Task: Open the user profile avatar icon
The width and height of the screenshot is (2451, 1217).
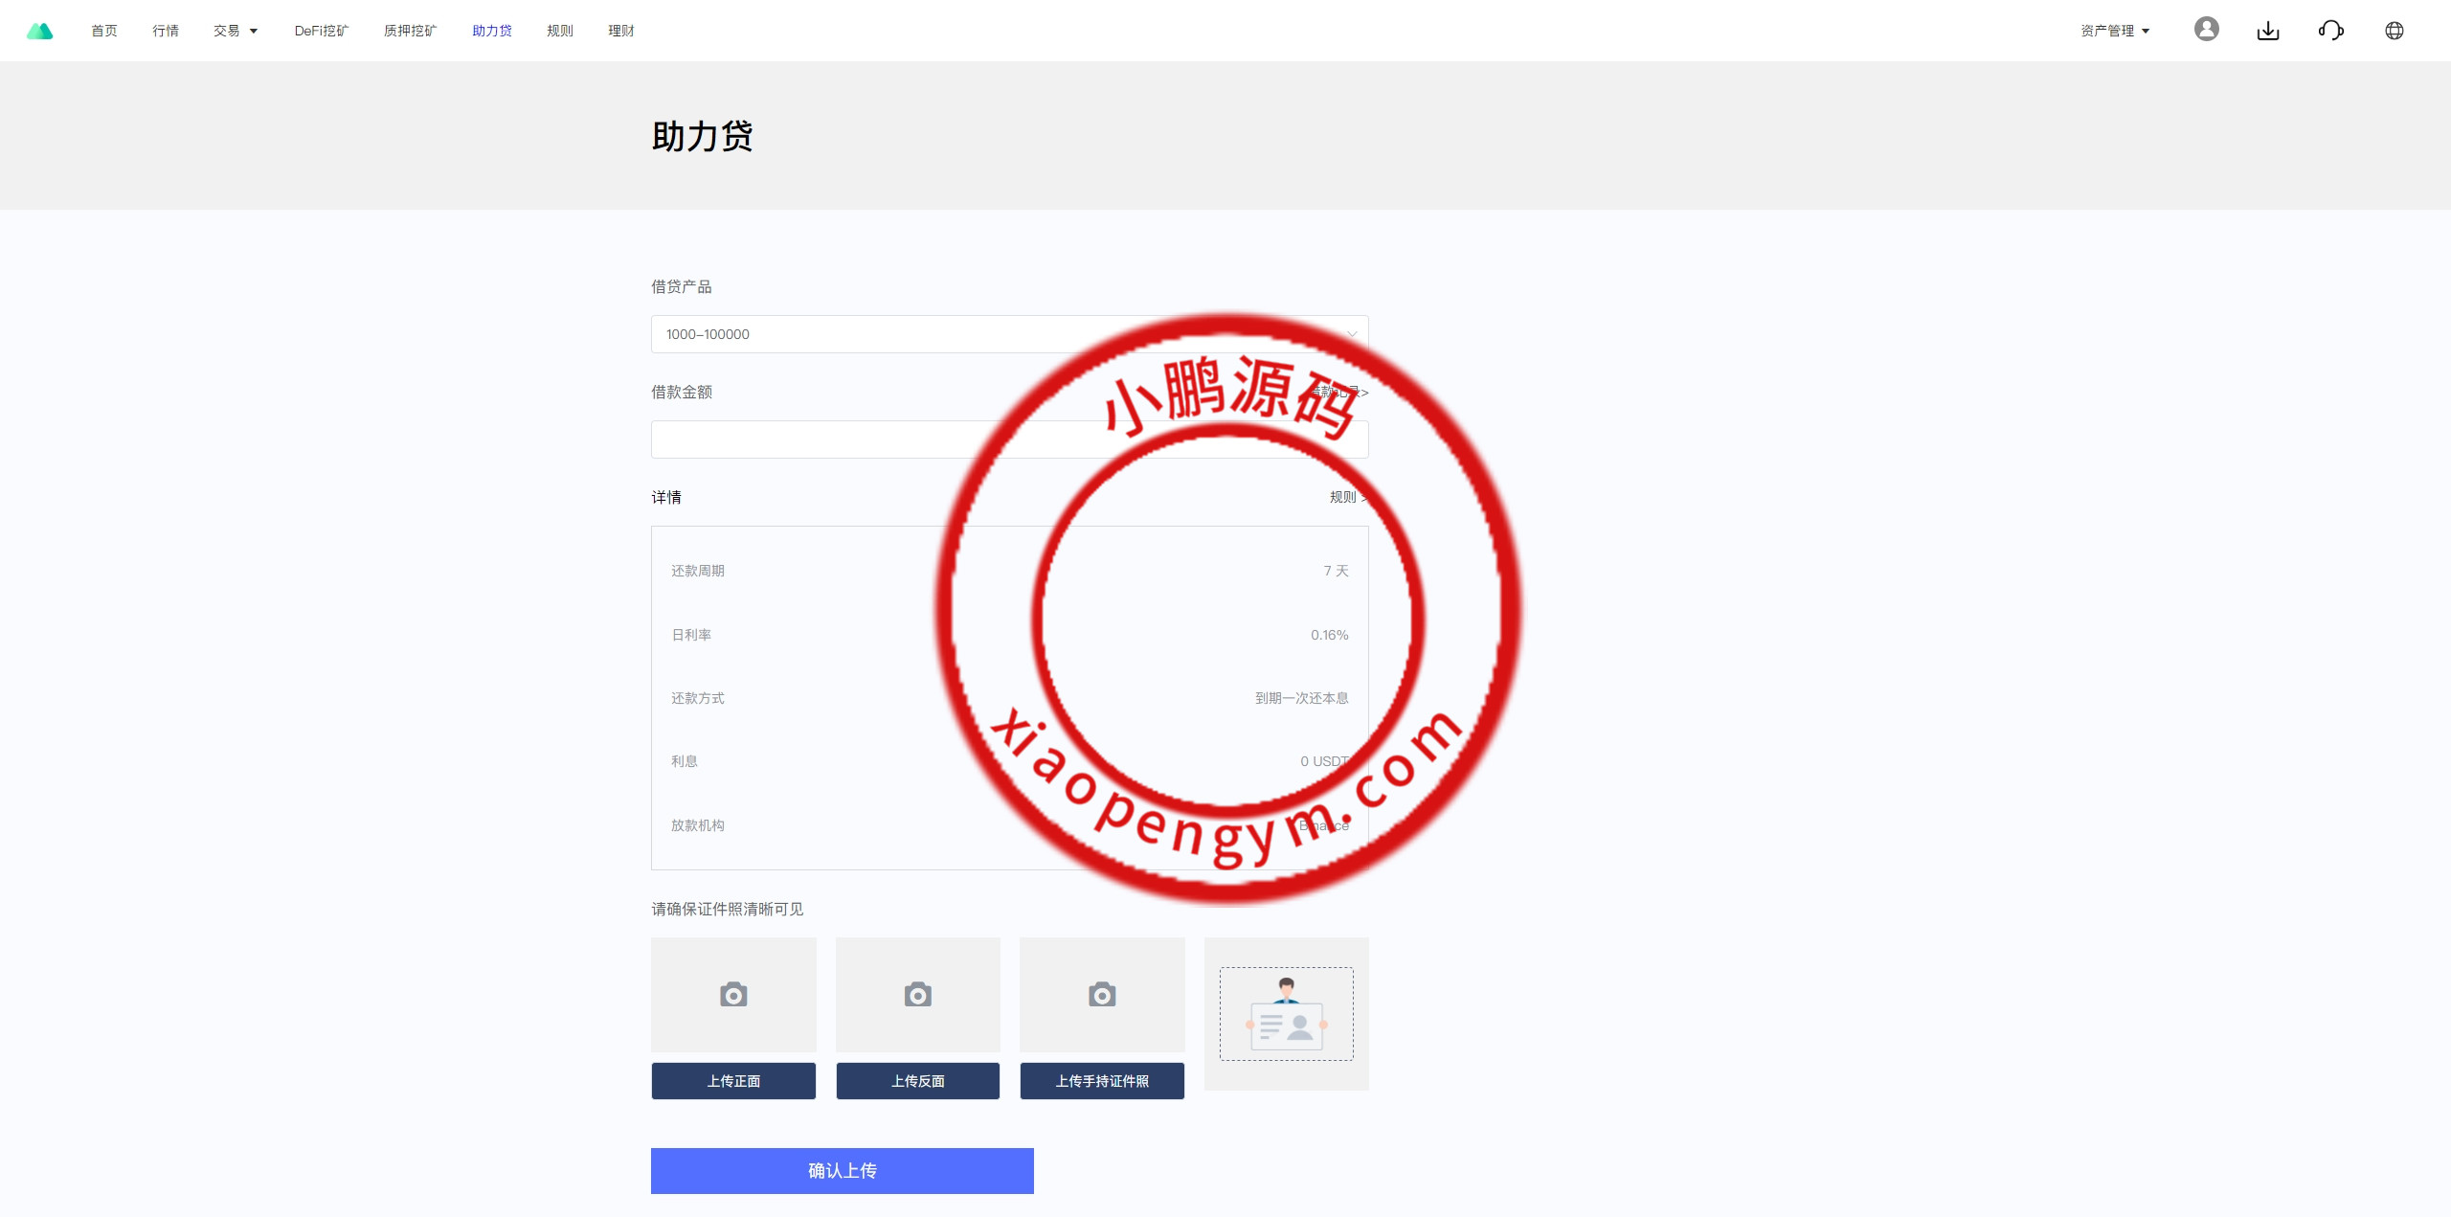Action: point(2206,30)
